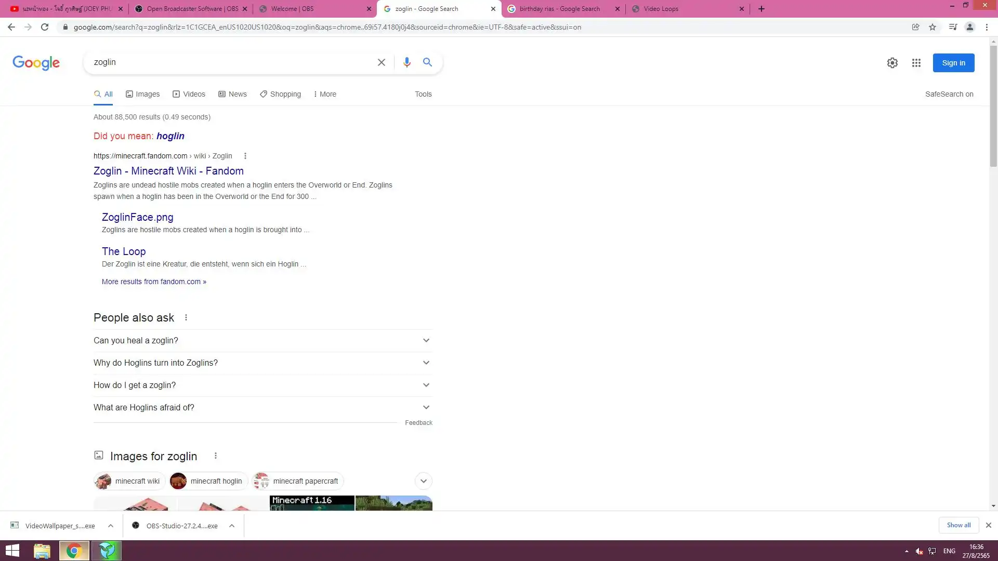Screen dimensions: 998x561
Task: Open the More search filters dropdown
Action: tap(325, 94)
